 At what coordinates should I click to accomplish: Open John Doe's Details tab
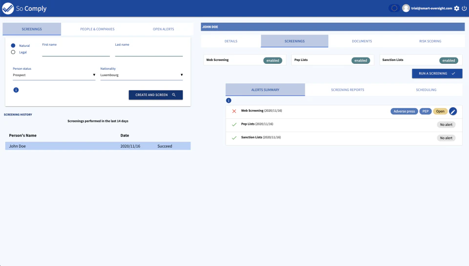pyautogui.click(x=231, y=41)
